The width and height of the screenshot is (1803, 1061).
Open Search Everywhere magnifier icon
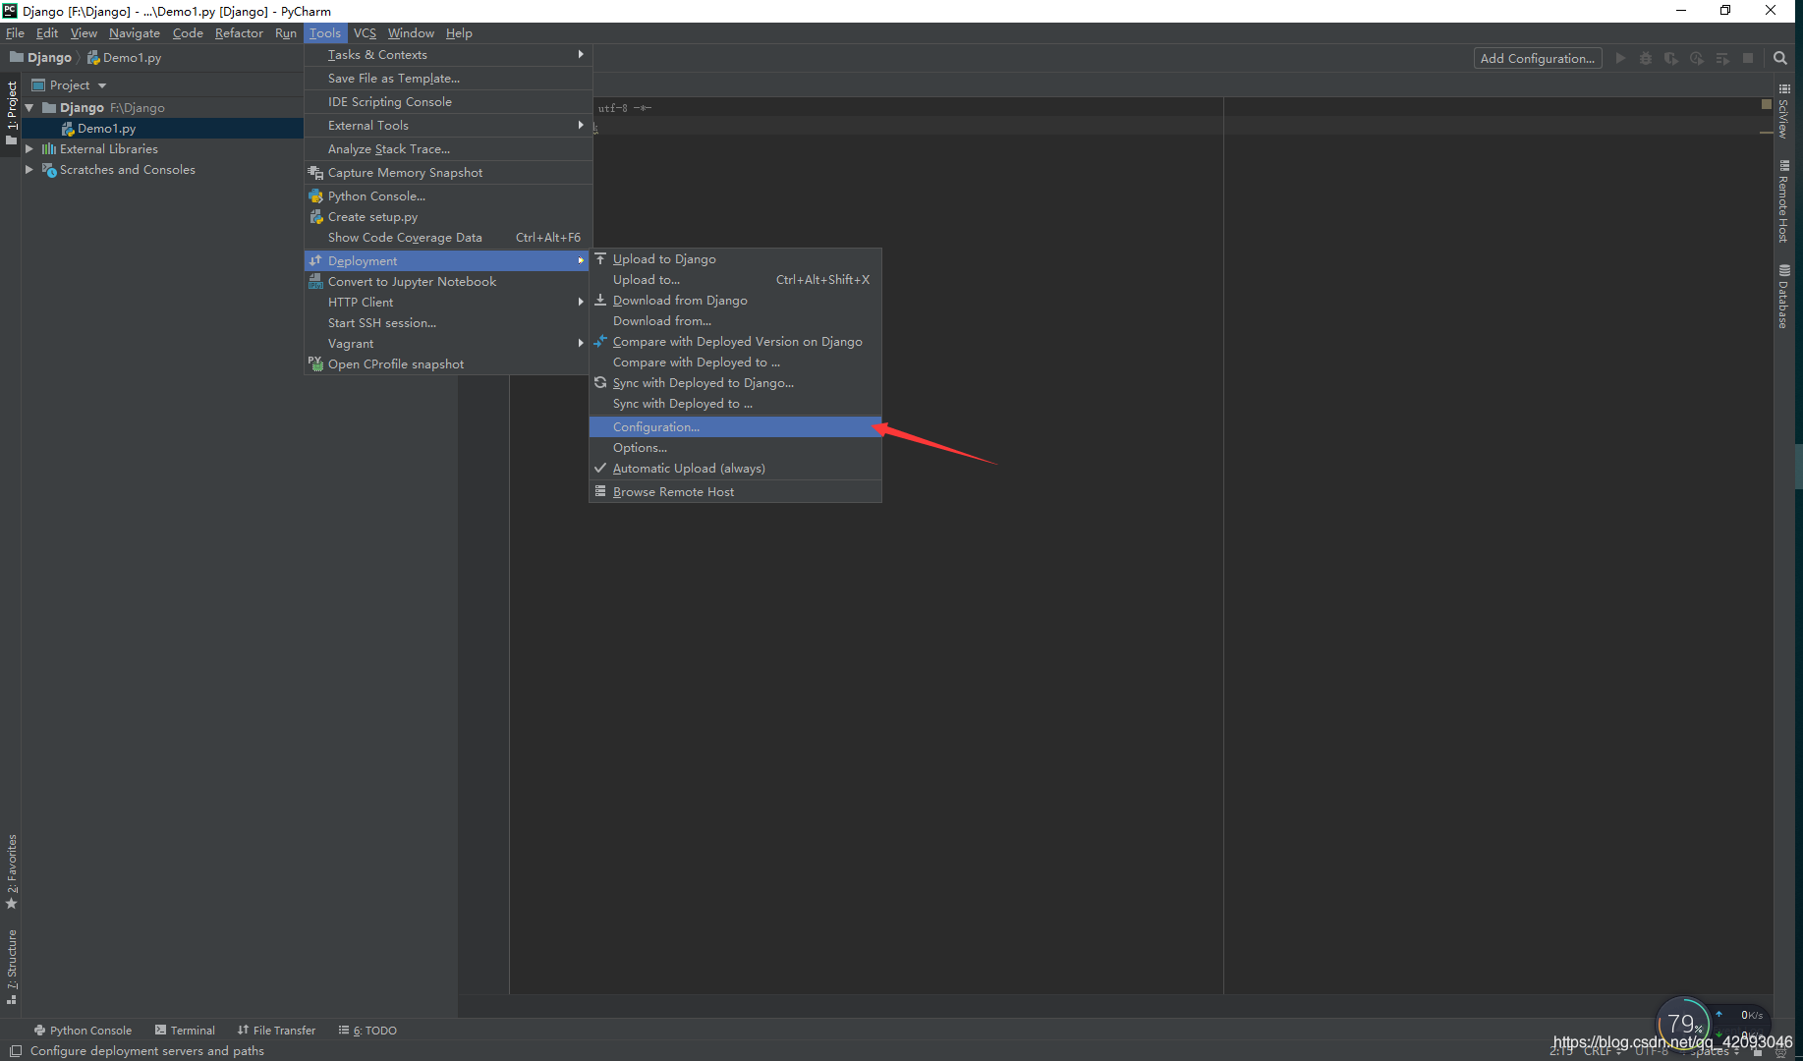1779,58
